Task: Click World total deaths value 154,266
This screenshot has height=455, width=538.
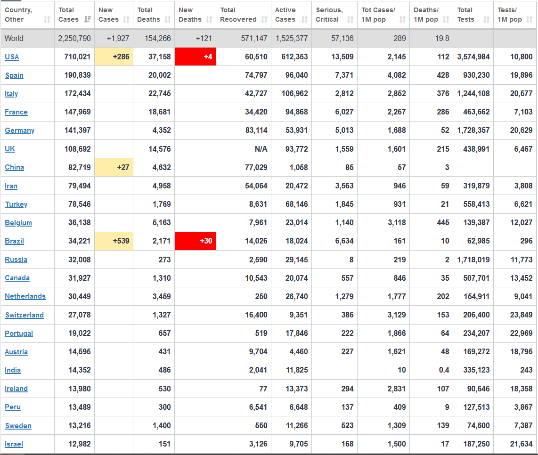Action: click(157, 39)
